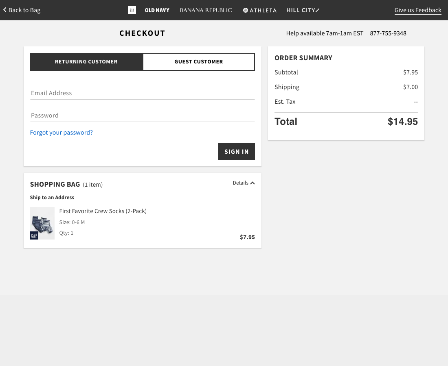Click the Password input field
This screenshot has height=366, width=448.
(x=143, y=115)
